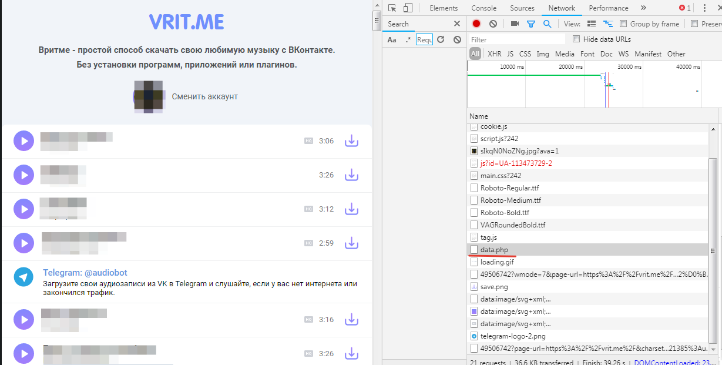Select the telegram-logo-2.png request
This screenshot has height=365, width=722.
point(588,336)
